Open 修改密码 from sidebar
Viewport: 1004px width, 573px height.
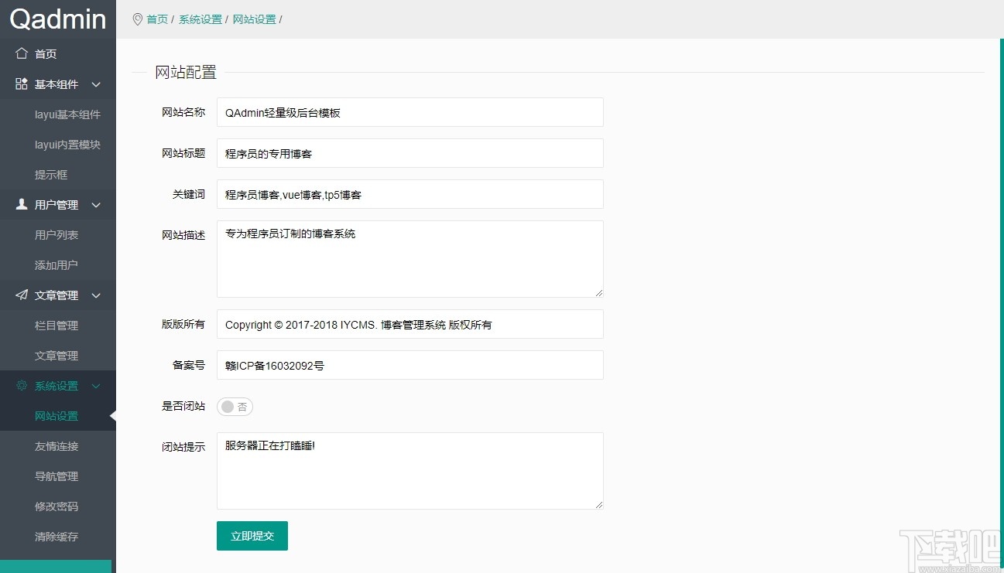click(58, 506)
